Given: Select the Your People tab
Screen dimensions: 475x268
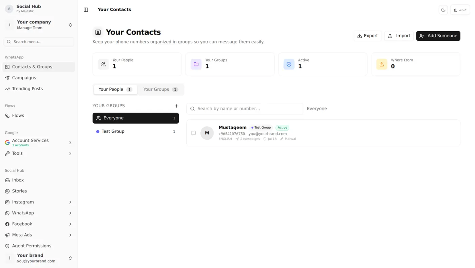Looking at the screenshot, I should [115, 90].
